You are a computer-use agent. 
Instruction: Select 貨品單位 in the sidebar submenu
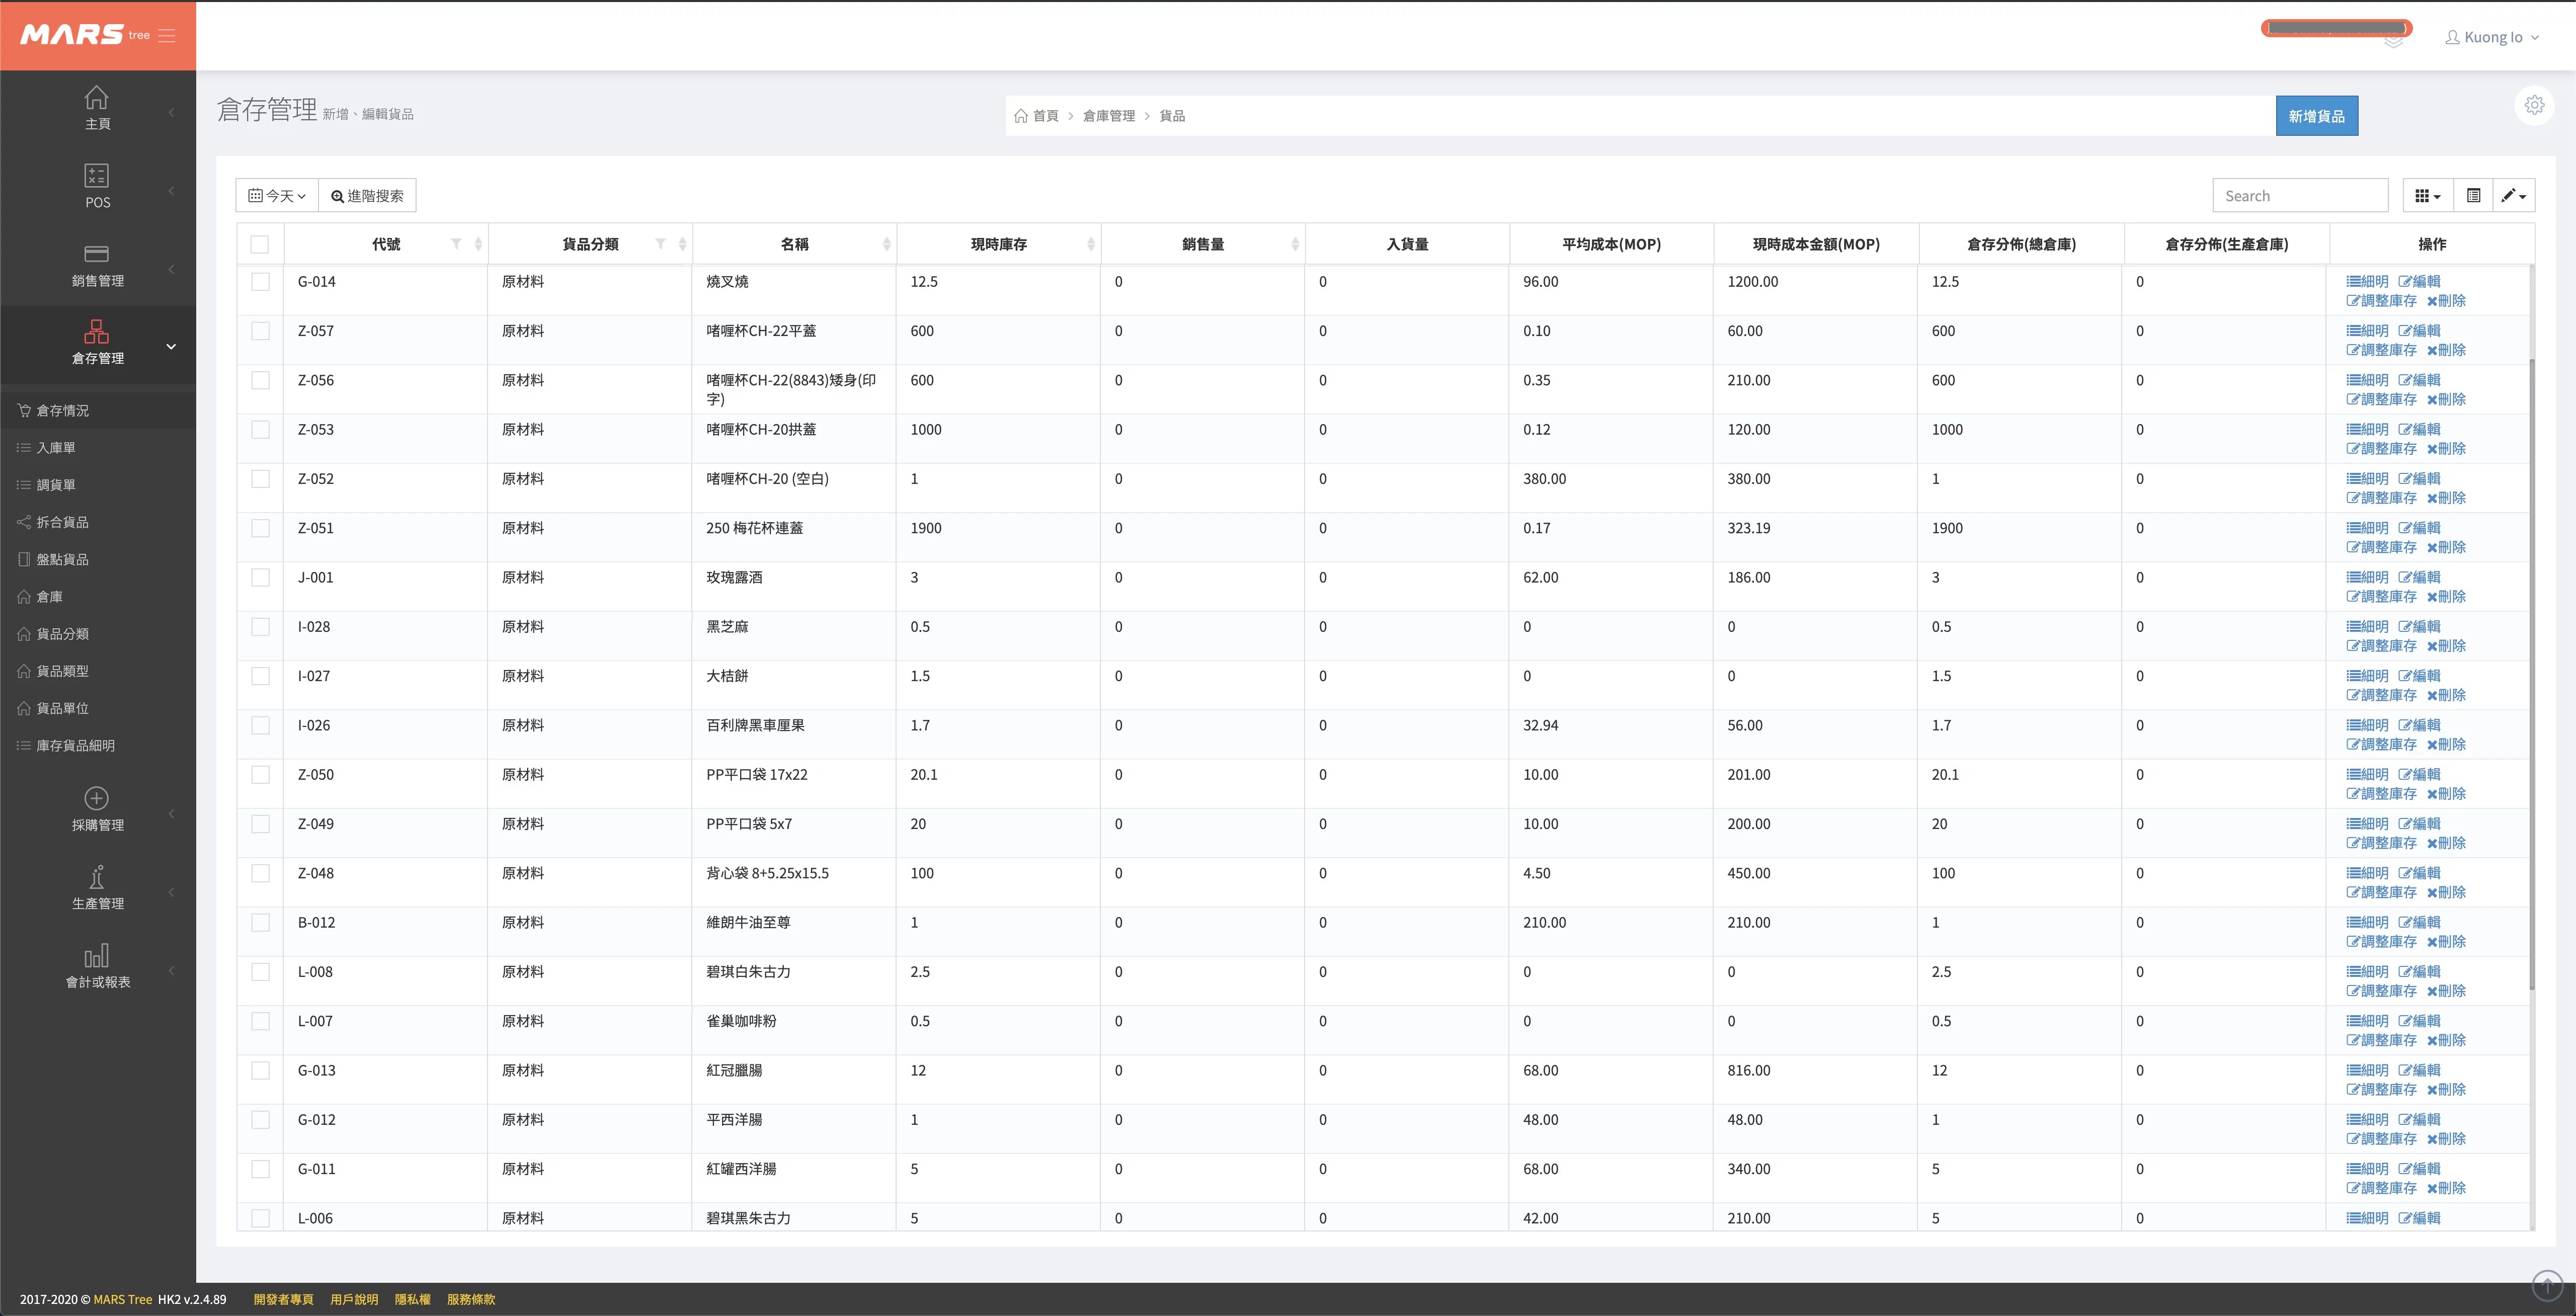coord(98,708)
